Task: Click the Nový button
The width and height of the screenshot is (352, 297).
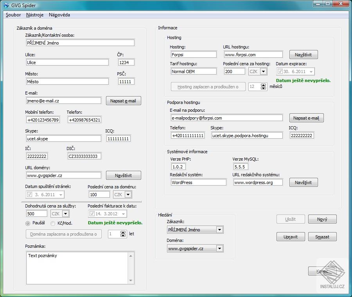Action: pos(322,220)
